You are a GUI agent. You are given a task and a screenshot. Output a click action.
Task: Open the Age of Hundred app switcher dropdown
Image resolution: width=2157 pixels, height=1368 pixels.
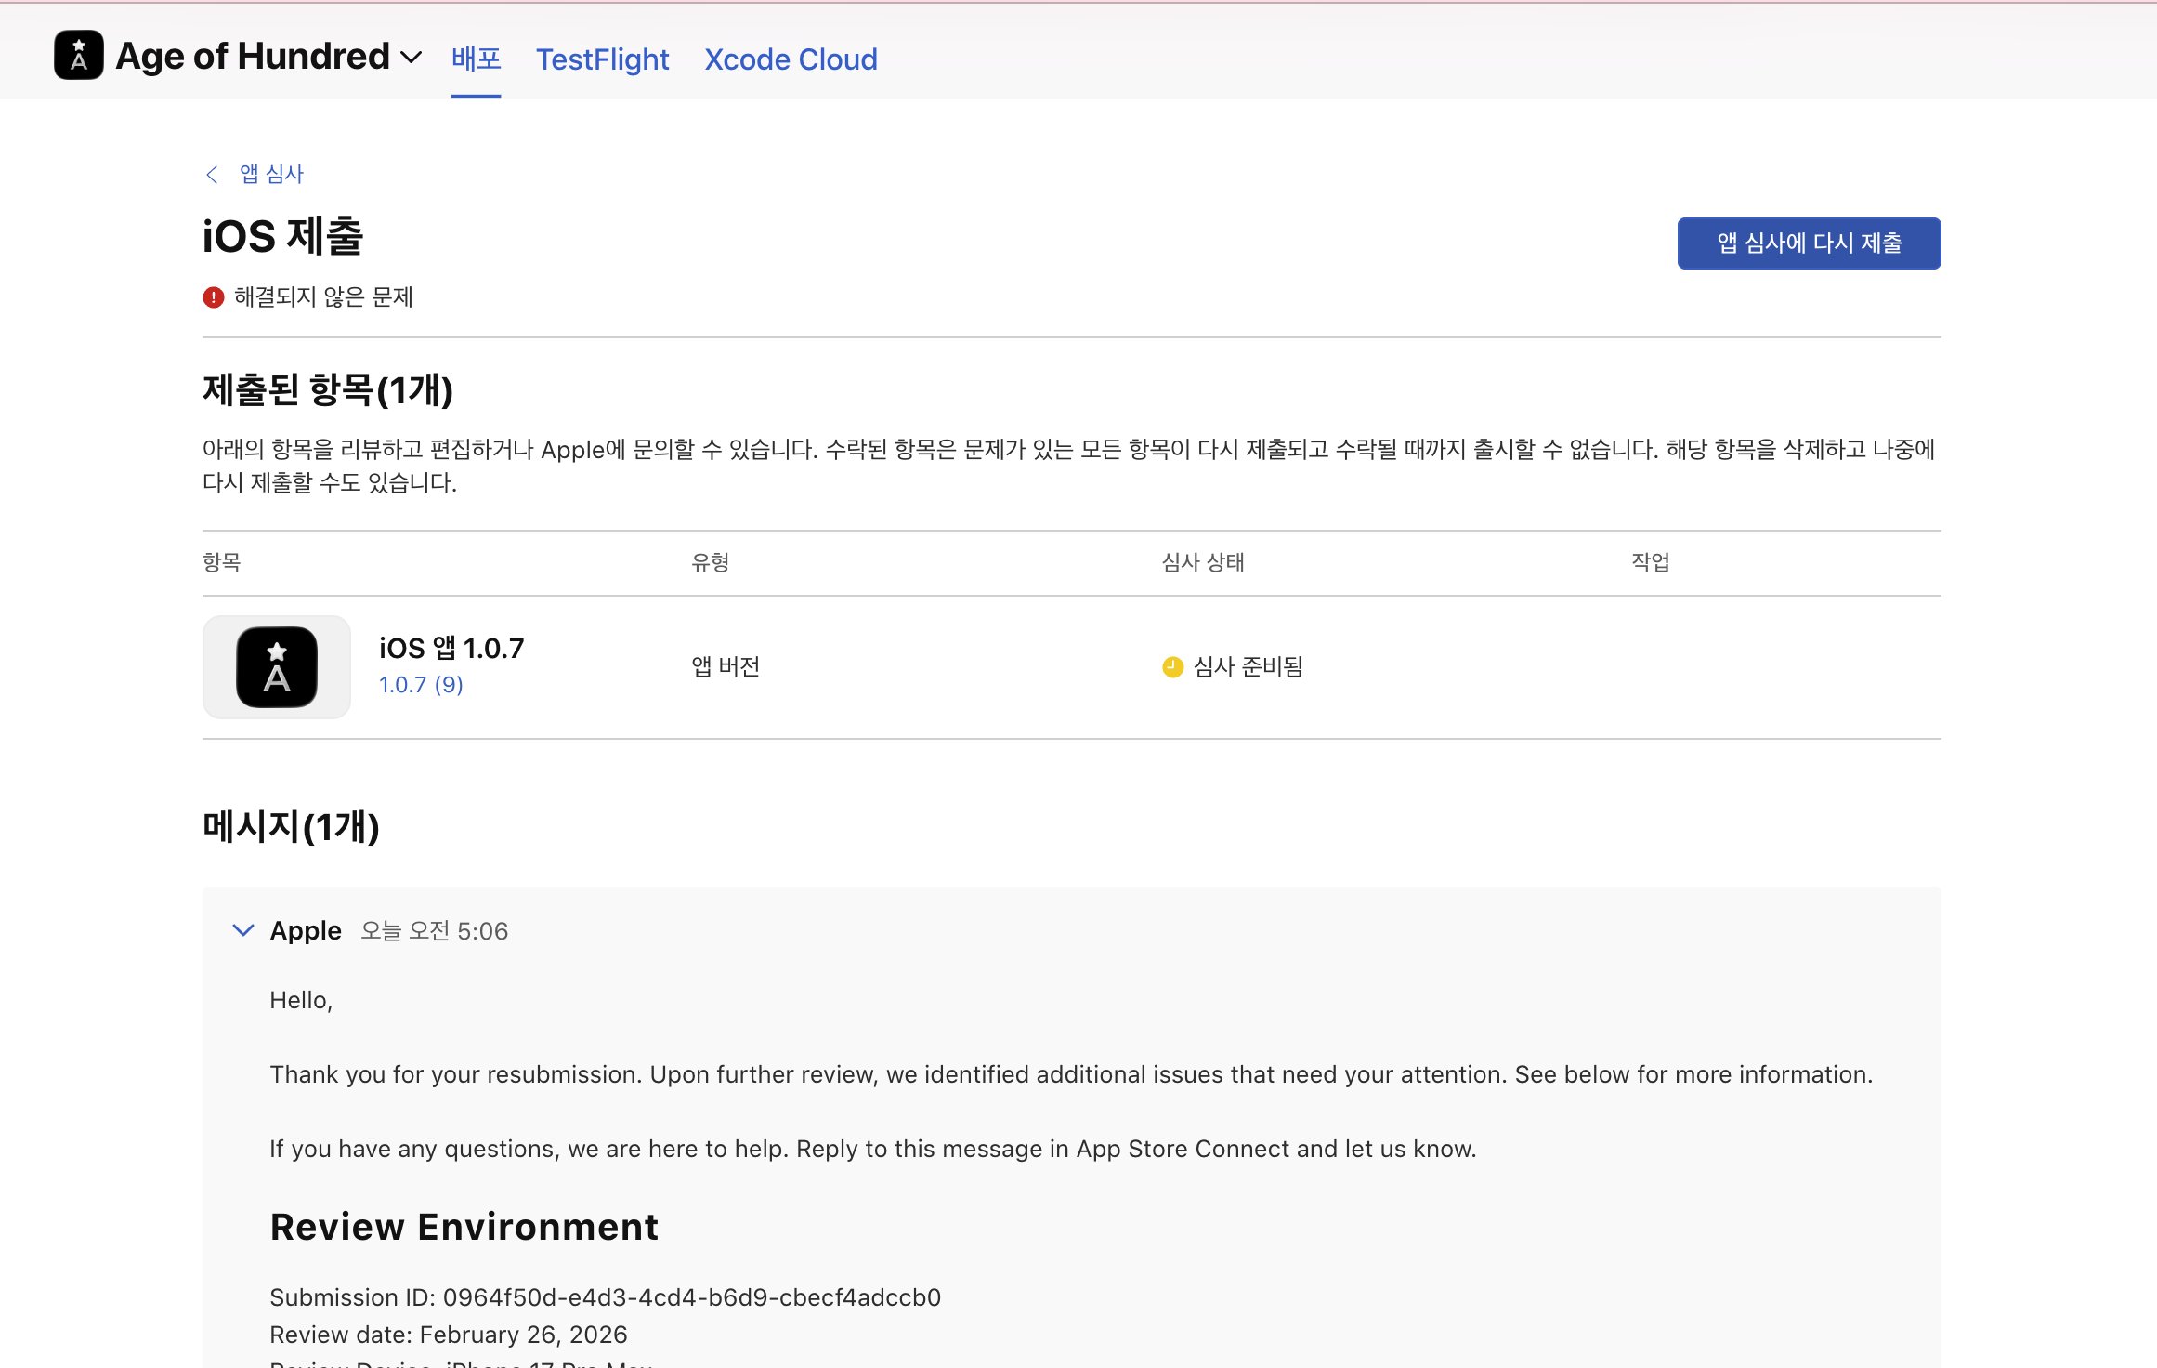click(411, 58)
